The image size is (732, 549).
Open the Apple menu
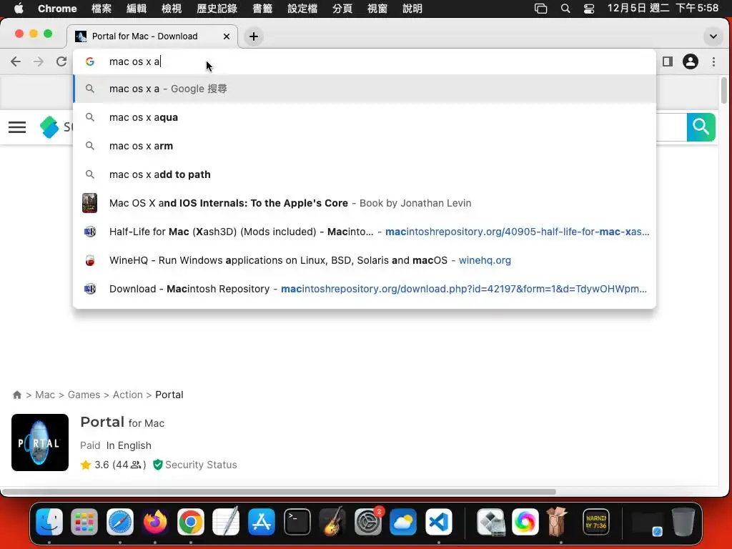(x=19, y=9)
